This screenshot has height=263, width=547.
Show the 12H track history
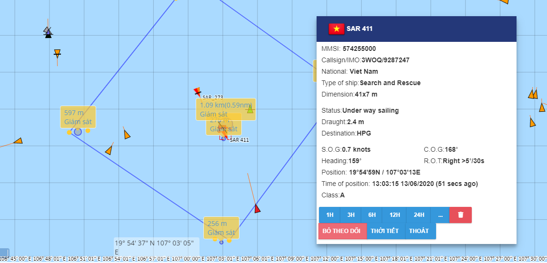tap(394, 215)
